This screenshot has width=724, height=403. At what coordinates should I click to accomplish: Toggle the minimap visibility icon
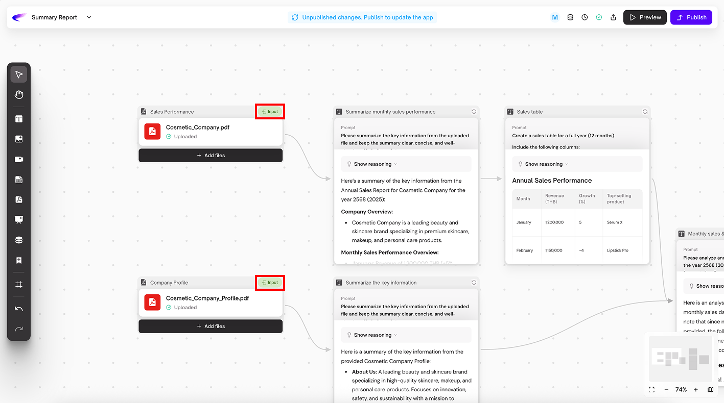[710, 390]
